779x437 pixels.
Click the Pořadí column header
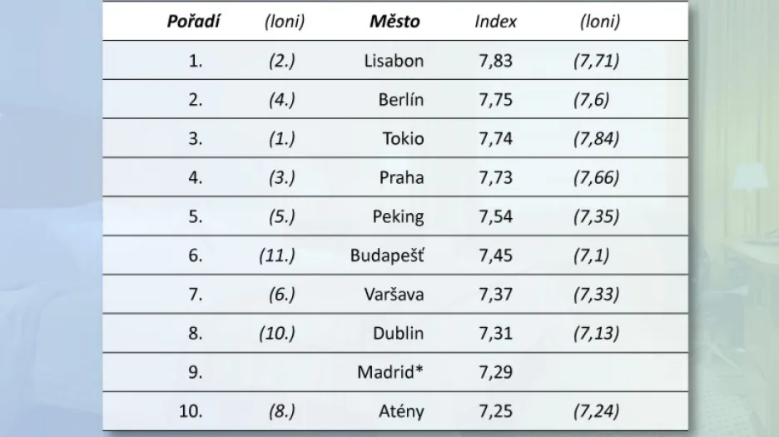pyautogui.click(x=193, y=22)
